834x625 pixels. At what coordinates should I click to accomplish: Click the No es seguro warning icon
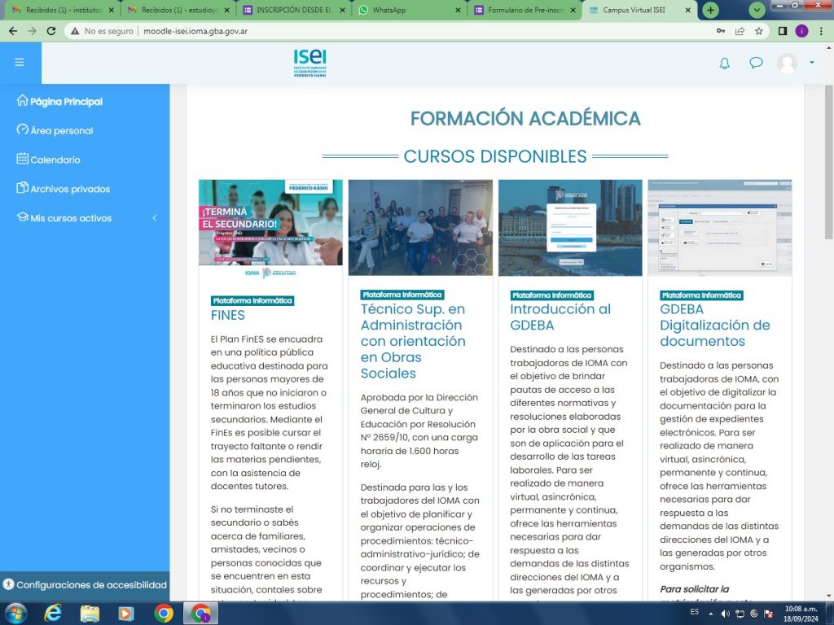(75, 32)
